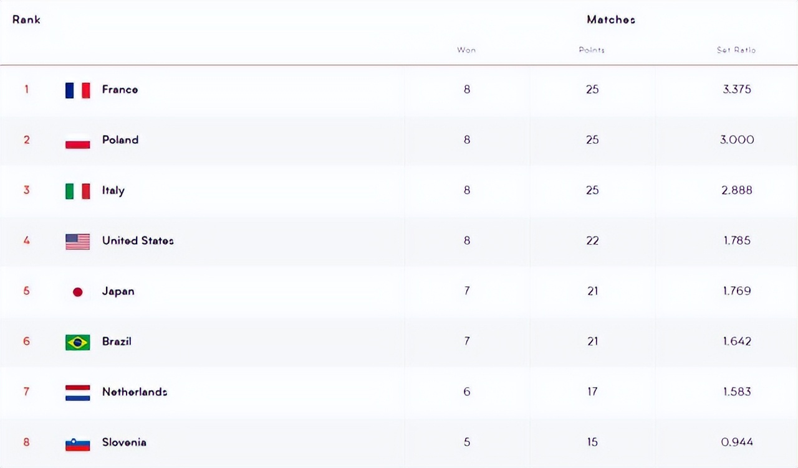The image size is (798, 468).
Task: Click rank number 8 for Slovenia
Action: pos(26,442)
